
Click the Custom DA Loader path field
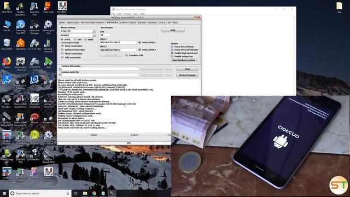coord(100,69)
